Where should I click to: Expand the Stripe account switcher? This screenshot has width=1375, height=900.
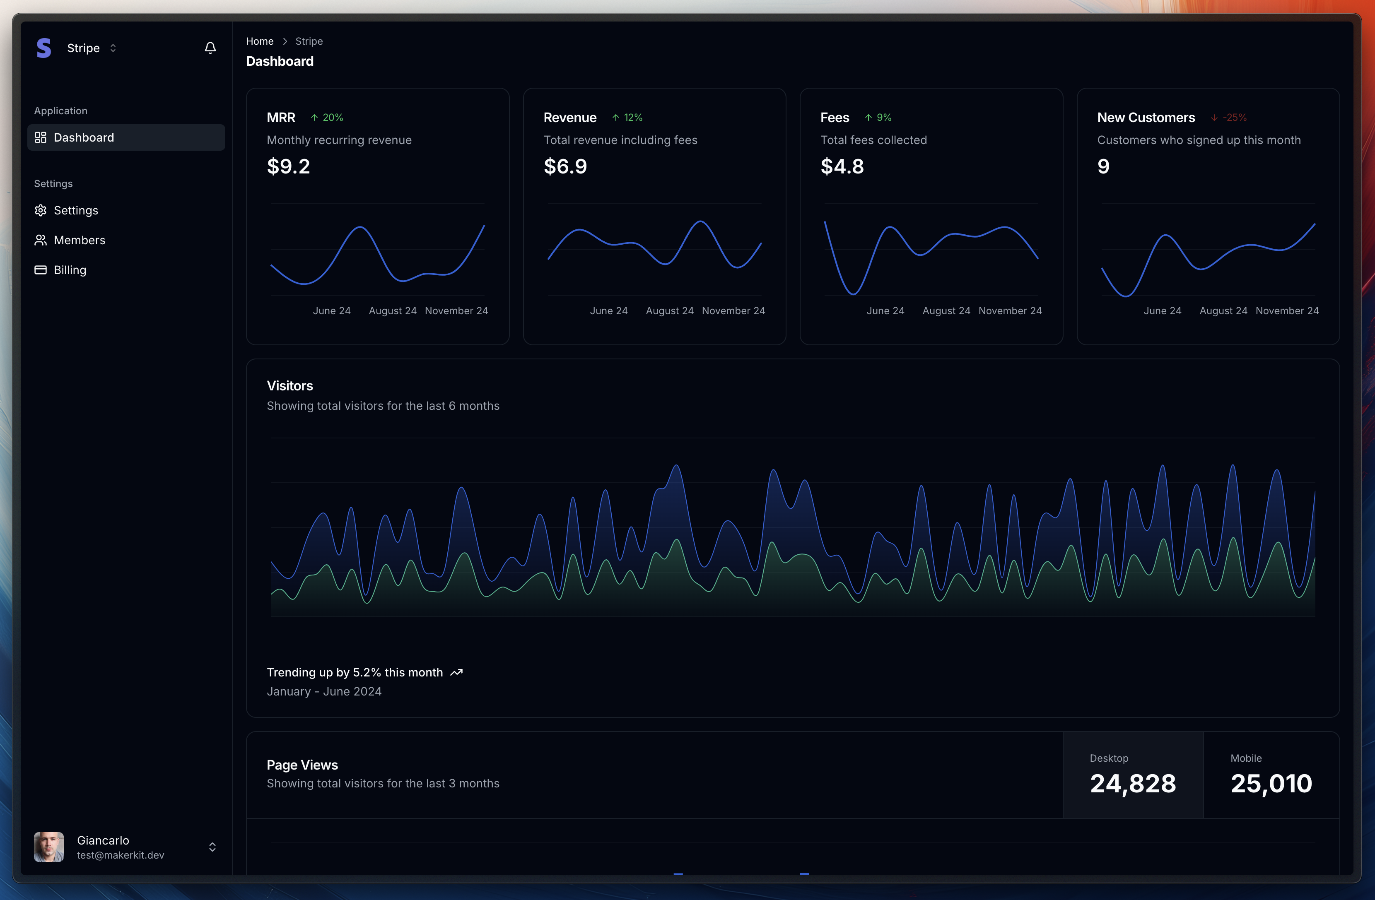[x=92, y=48]
